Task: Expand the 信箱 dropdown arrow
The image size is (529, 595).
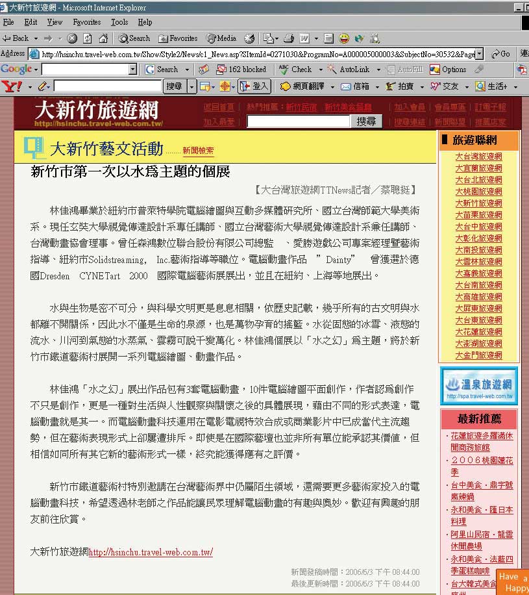Action: click(x=377, y=87)
